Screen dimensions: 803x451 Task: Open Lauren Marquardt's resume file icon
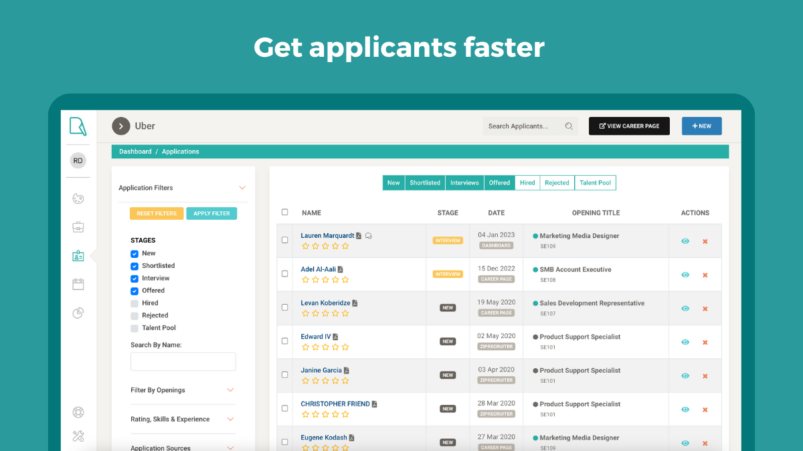(x=359, y=236)
